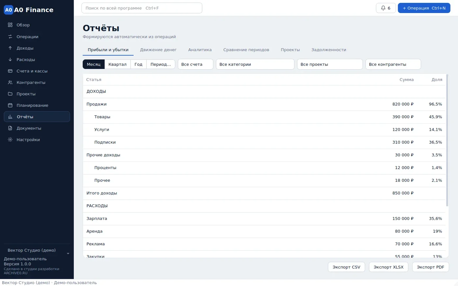Image resolution: width=458 pixels, height=286 pixels.
Task: Click the 850 000 ₽ total income value
Action: click(403, 193)
